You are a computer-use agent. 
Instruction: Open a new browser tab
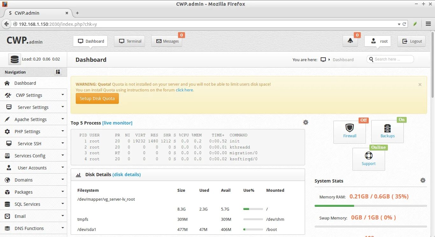[x=77, y=13]
